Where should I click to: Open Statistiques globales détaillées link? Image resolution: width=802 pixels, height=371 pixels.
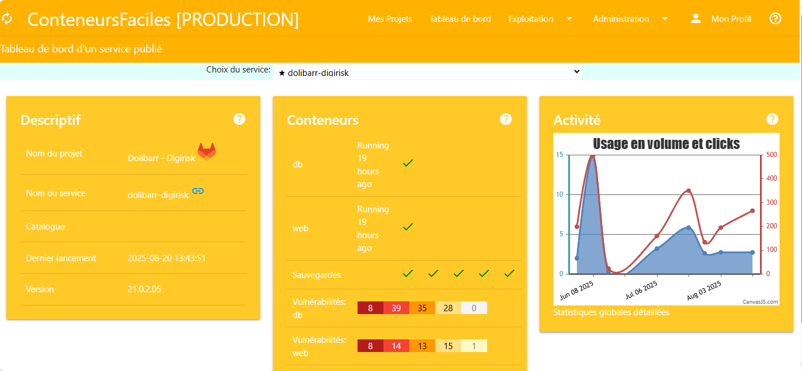(x=611, y=312)
